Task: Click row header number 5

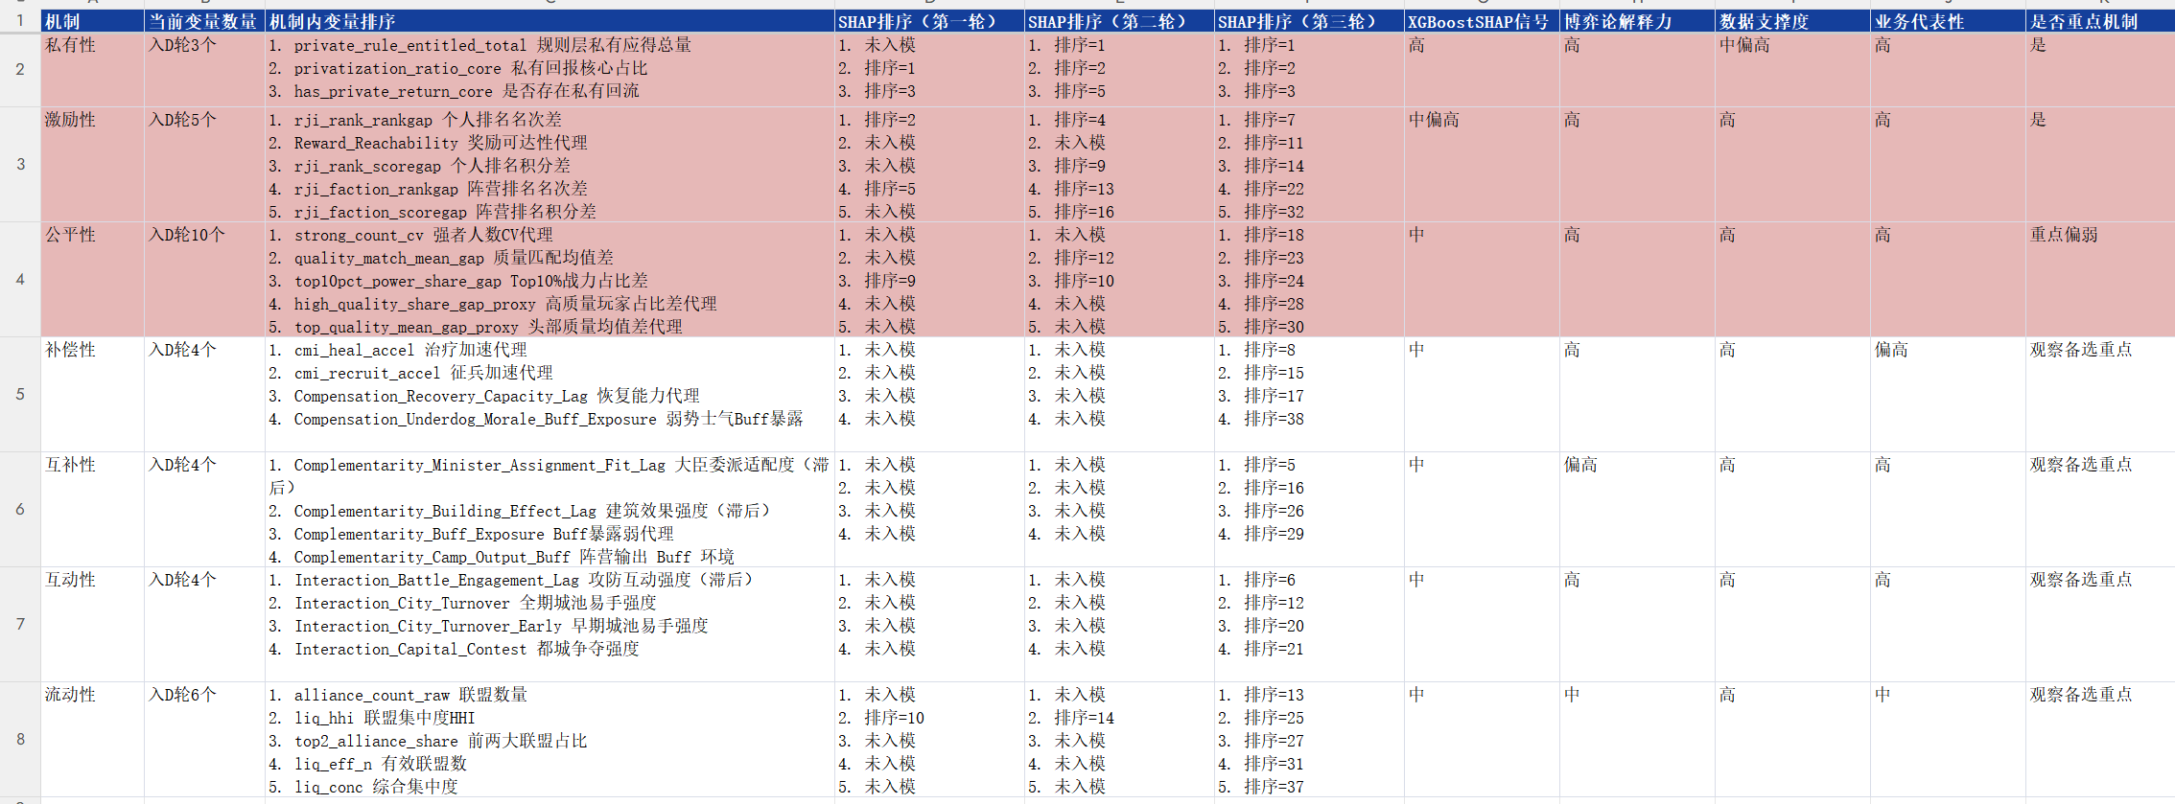Action: pos(20,394)
